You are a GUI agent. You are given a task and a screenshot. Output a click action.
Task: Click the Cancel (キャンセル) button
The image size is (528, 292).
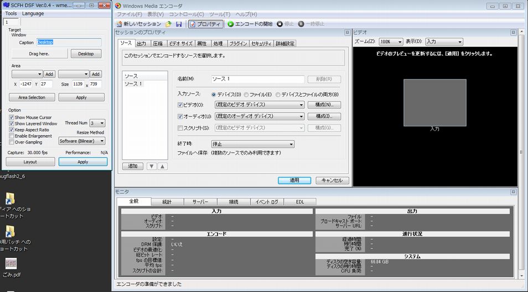332,180
